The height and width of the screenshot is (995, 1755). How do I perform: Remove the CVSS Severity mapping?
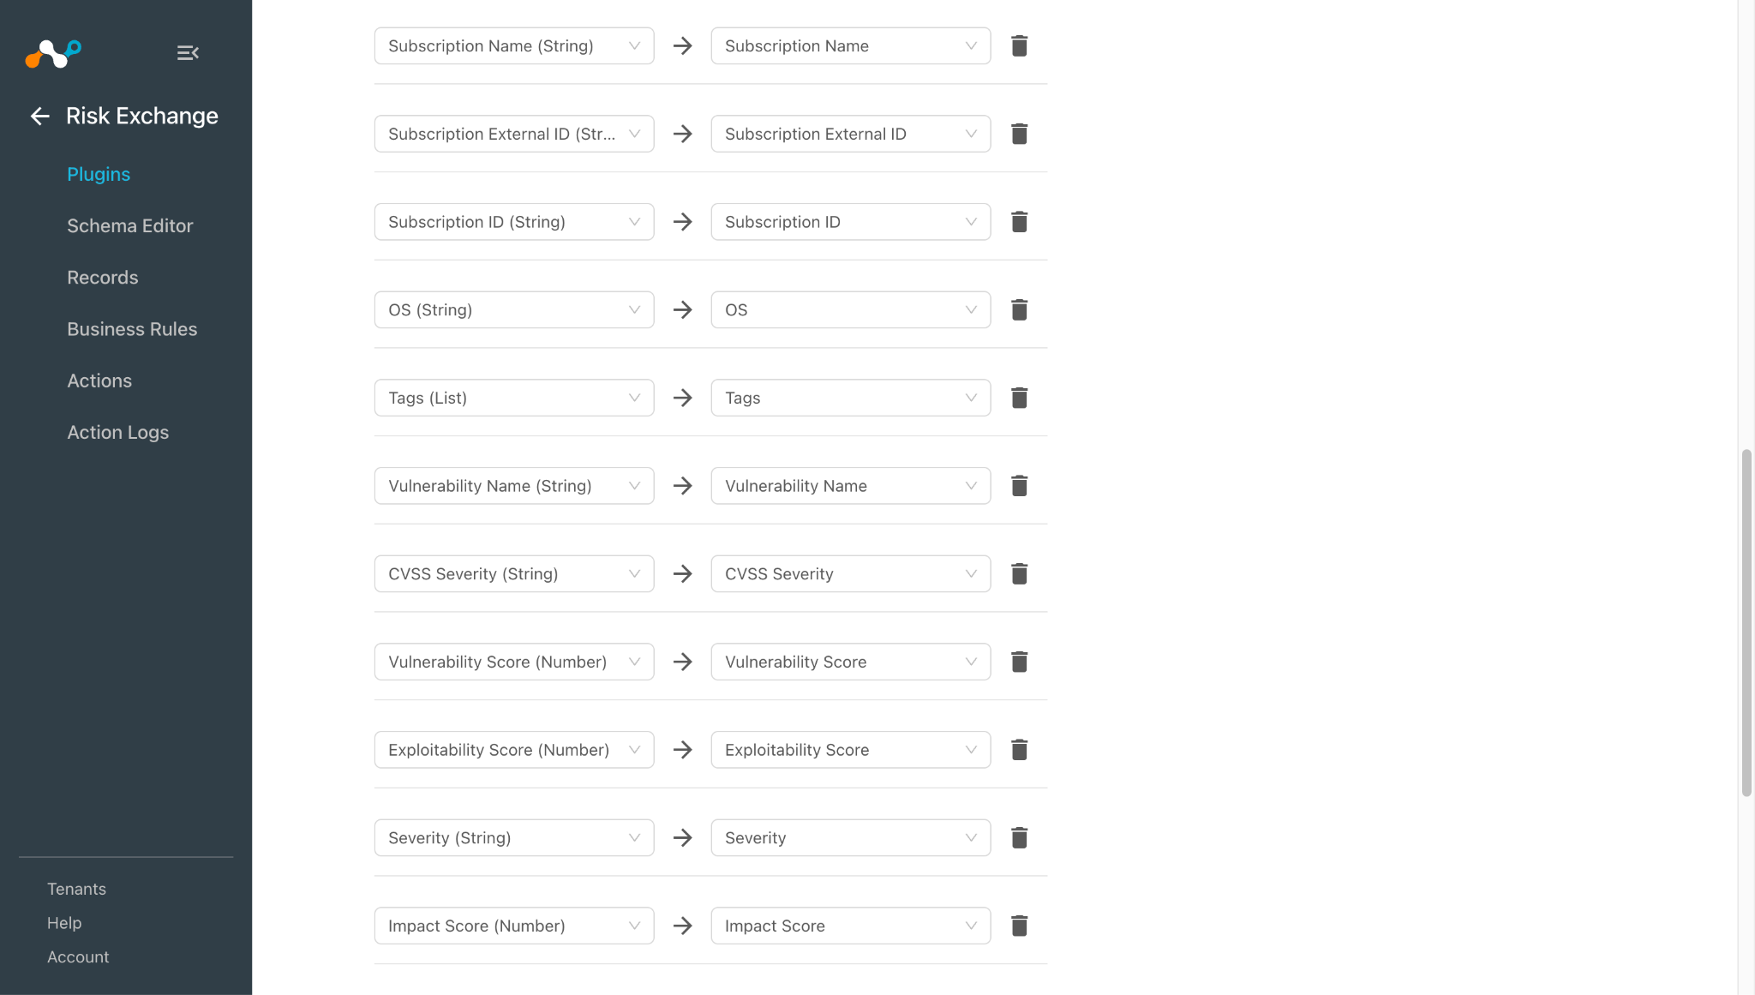coord(1019,574)
